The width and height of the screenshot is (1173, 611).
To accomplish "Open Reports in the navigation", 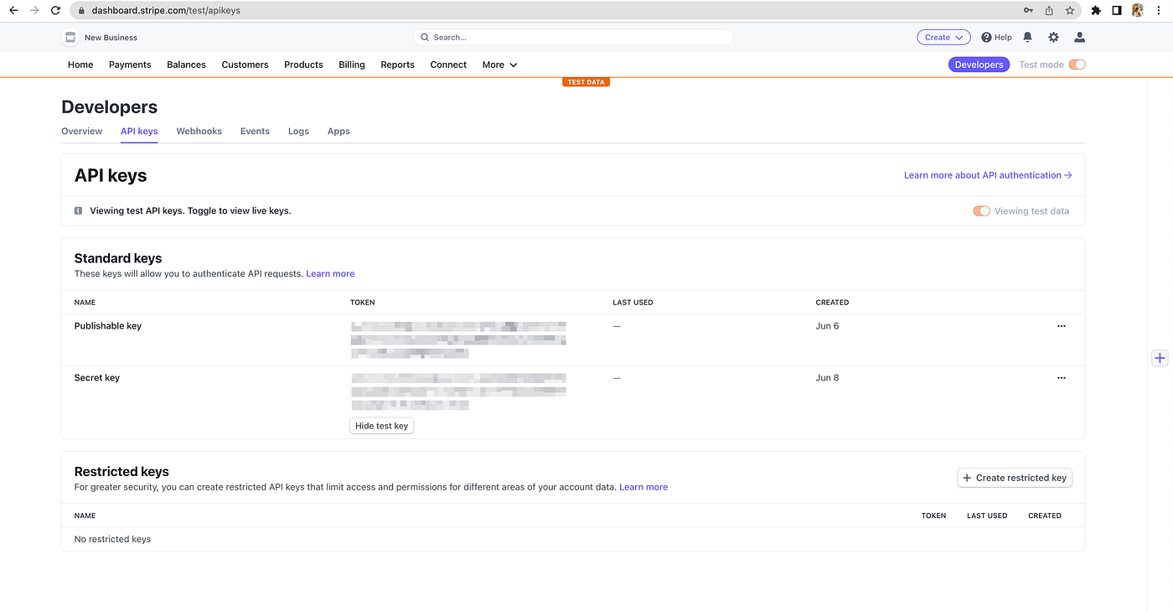I will click(x=397, y=65).
